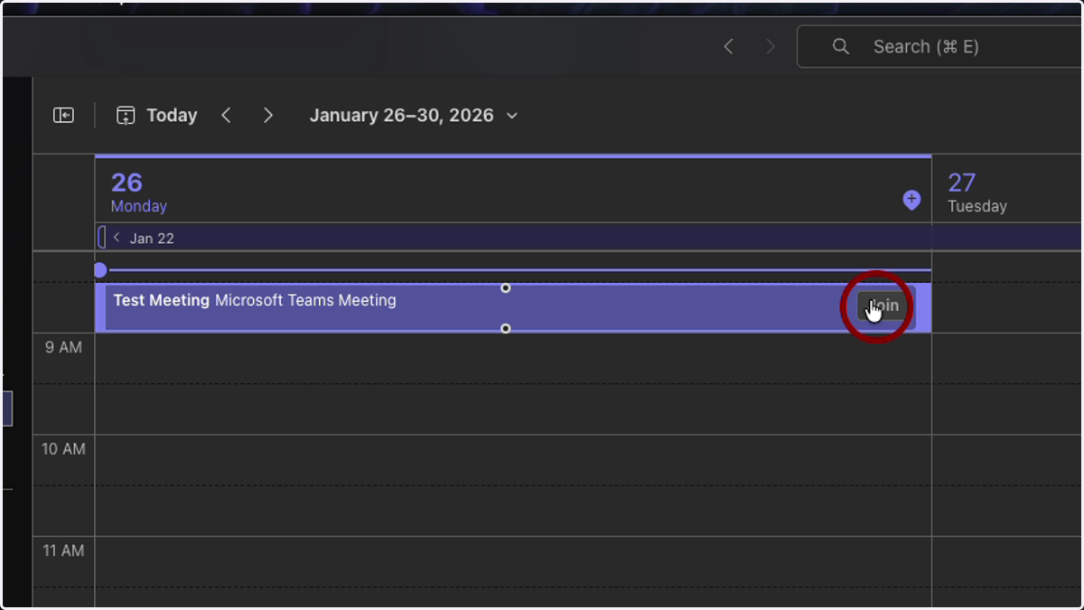Click the Today calendar icon
1084x610 pixels.
coord(126,116)
